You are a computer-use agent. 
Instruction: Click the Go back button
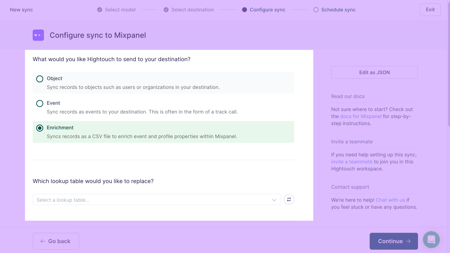tap(56, 241)
